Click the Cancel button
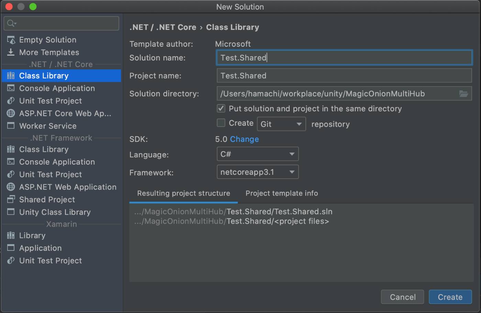Viewport: 481px width, 313px height. pyautogui.click(x=403, y=297)
